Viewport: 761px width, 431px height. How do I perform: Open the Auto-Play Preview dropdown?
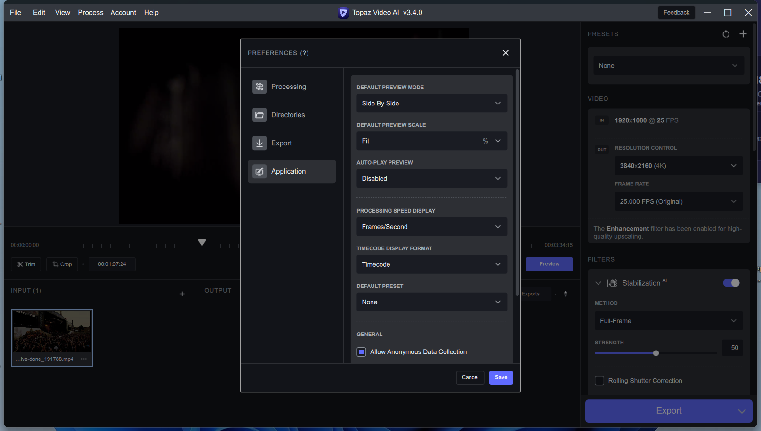(x=431, y=179)
